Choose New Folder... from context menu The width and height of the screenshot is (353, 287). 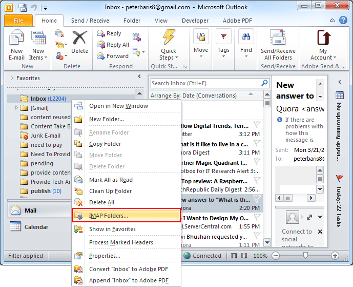pos(127,119)
